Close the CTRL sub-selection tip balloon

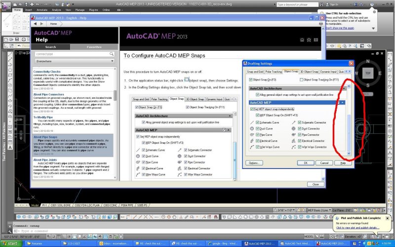(374, 12)
